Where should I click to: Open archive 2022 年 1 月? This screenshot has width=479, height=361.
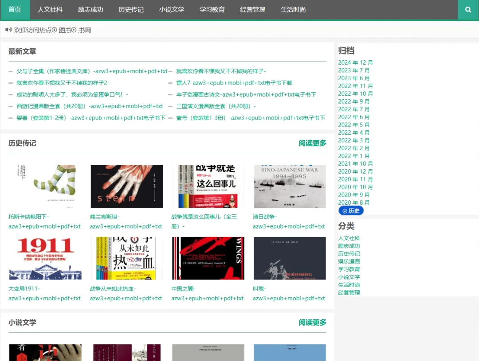(x=354, y=156)
